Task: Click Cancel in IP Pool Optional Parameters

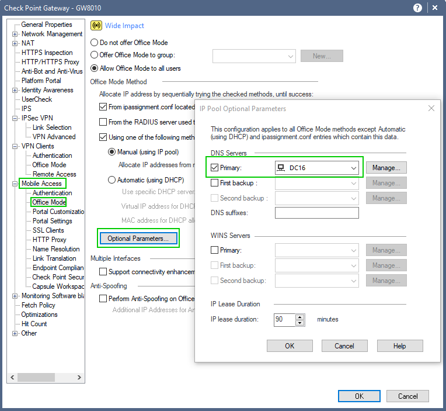Action: 344,346
